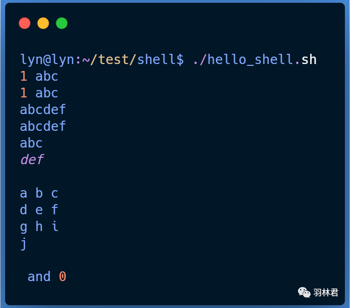Click the orange 0 after "and"
The image size is (350, 308).
[x=63, y=276]
